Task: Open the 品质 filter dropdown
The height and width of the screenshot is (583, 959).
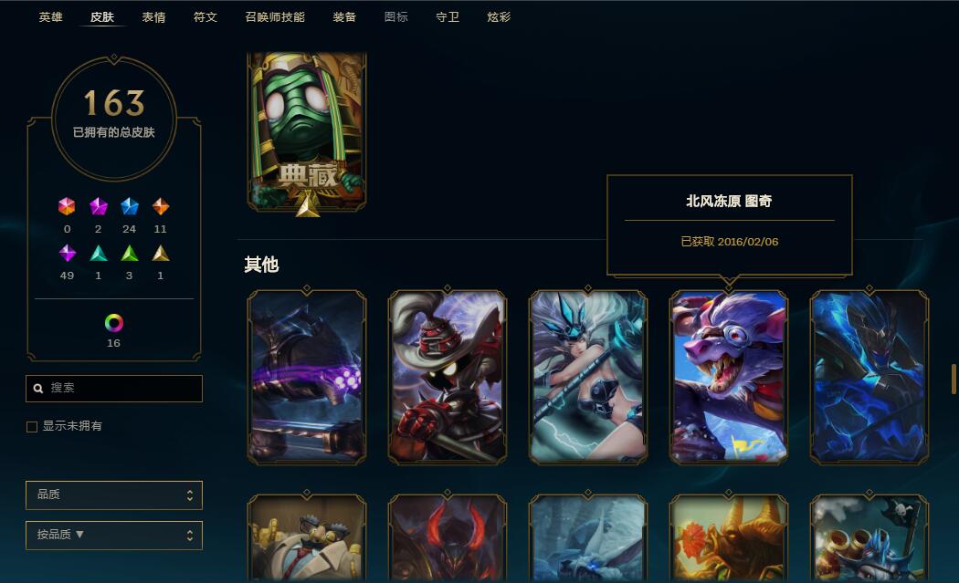Action: tap(114, 495)
